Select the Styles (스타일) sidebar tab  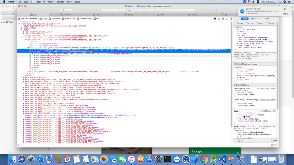245,19
